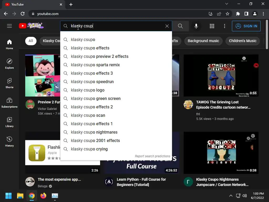Image resolution: width=269 pixels, height=202 pixels.
Task: Open Explore in the sidebar
Action: click(9, 64)
